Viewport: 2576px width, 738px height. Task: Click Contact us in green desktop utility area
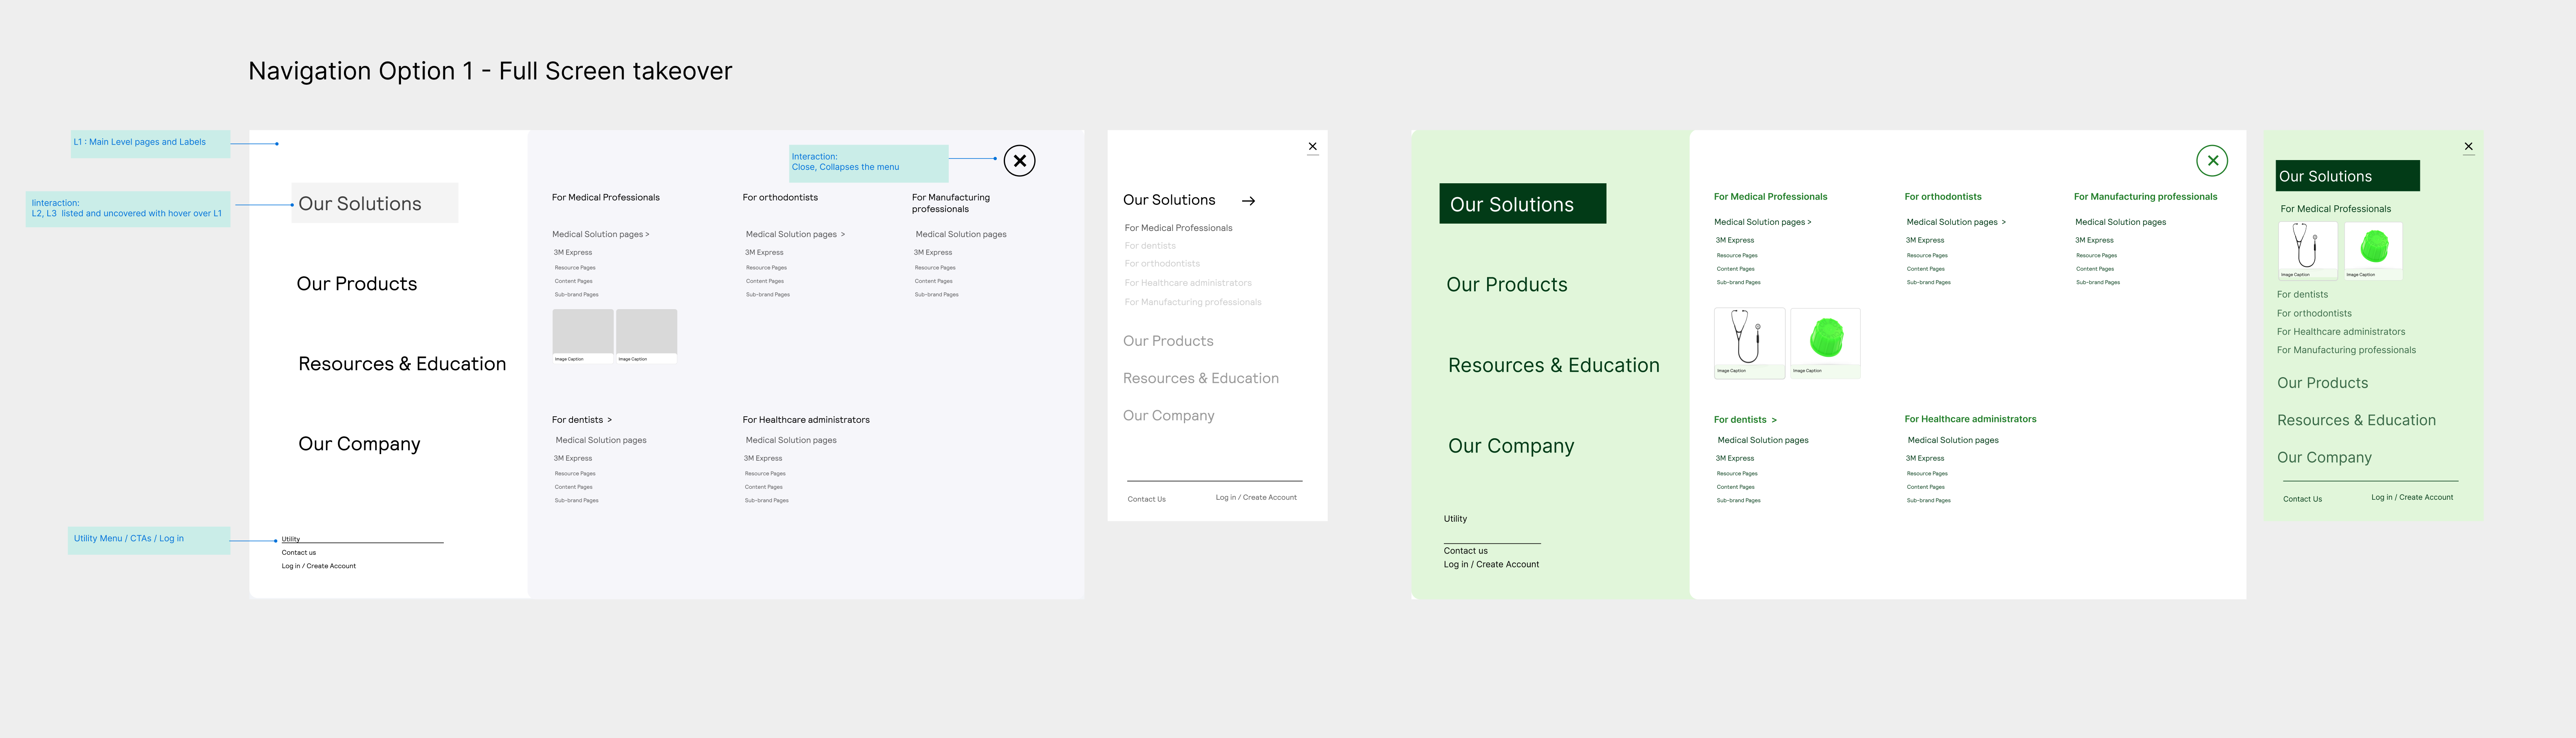pyautogui.click(x=1465, y=551)
